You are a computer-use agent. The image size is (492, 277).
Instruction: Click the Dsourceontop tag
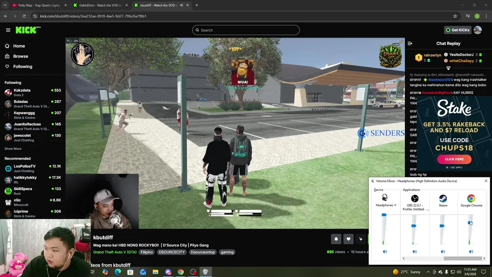(203, 252)
